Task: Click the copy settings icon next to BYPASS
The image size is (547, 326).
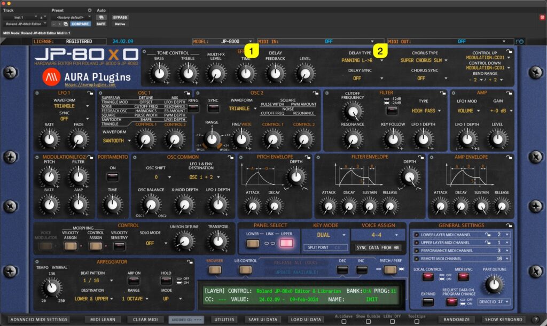Action: click(101, 17)
